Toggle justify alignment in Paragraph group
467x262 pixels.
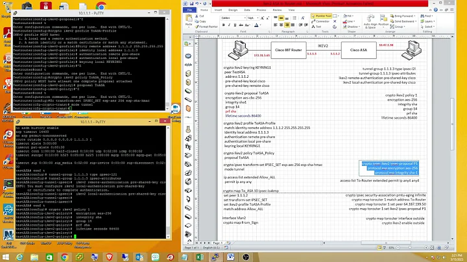(x=293, y=25)
